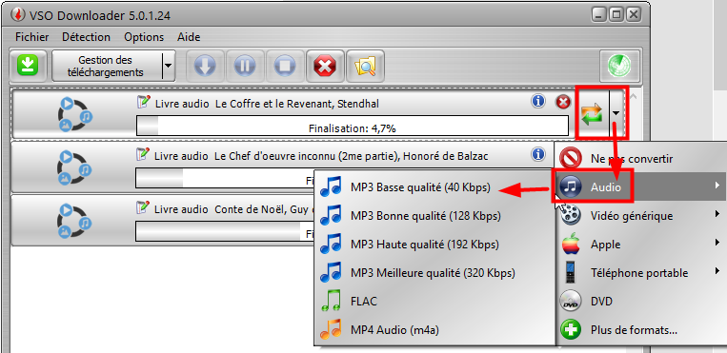
Task: Open the Vidéo générique submenu
Action: 640,216
